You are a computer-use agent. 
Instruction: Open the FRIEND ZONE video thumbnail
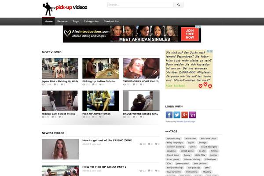60,149
